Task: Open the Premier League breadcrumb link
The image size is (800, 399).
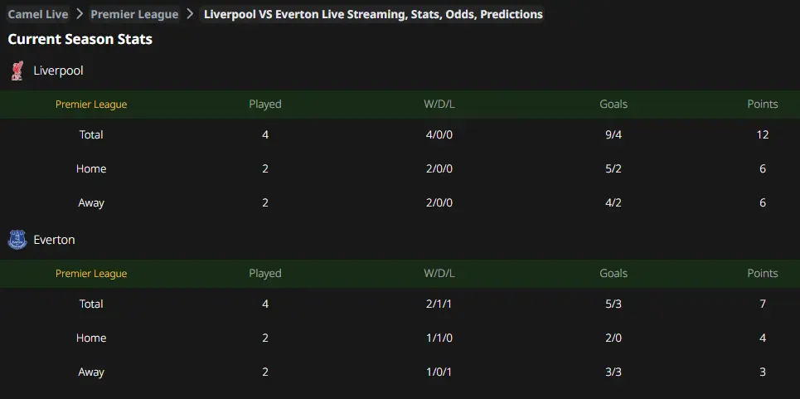Action: 134,14
